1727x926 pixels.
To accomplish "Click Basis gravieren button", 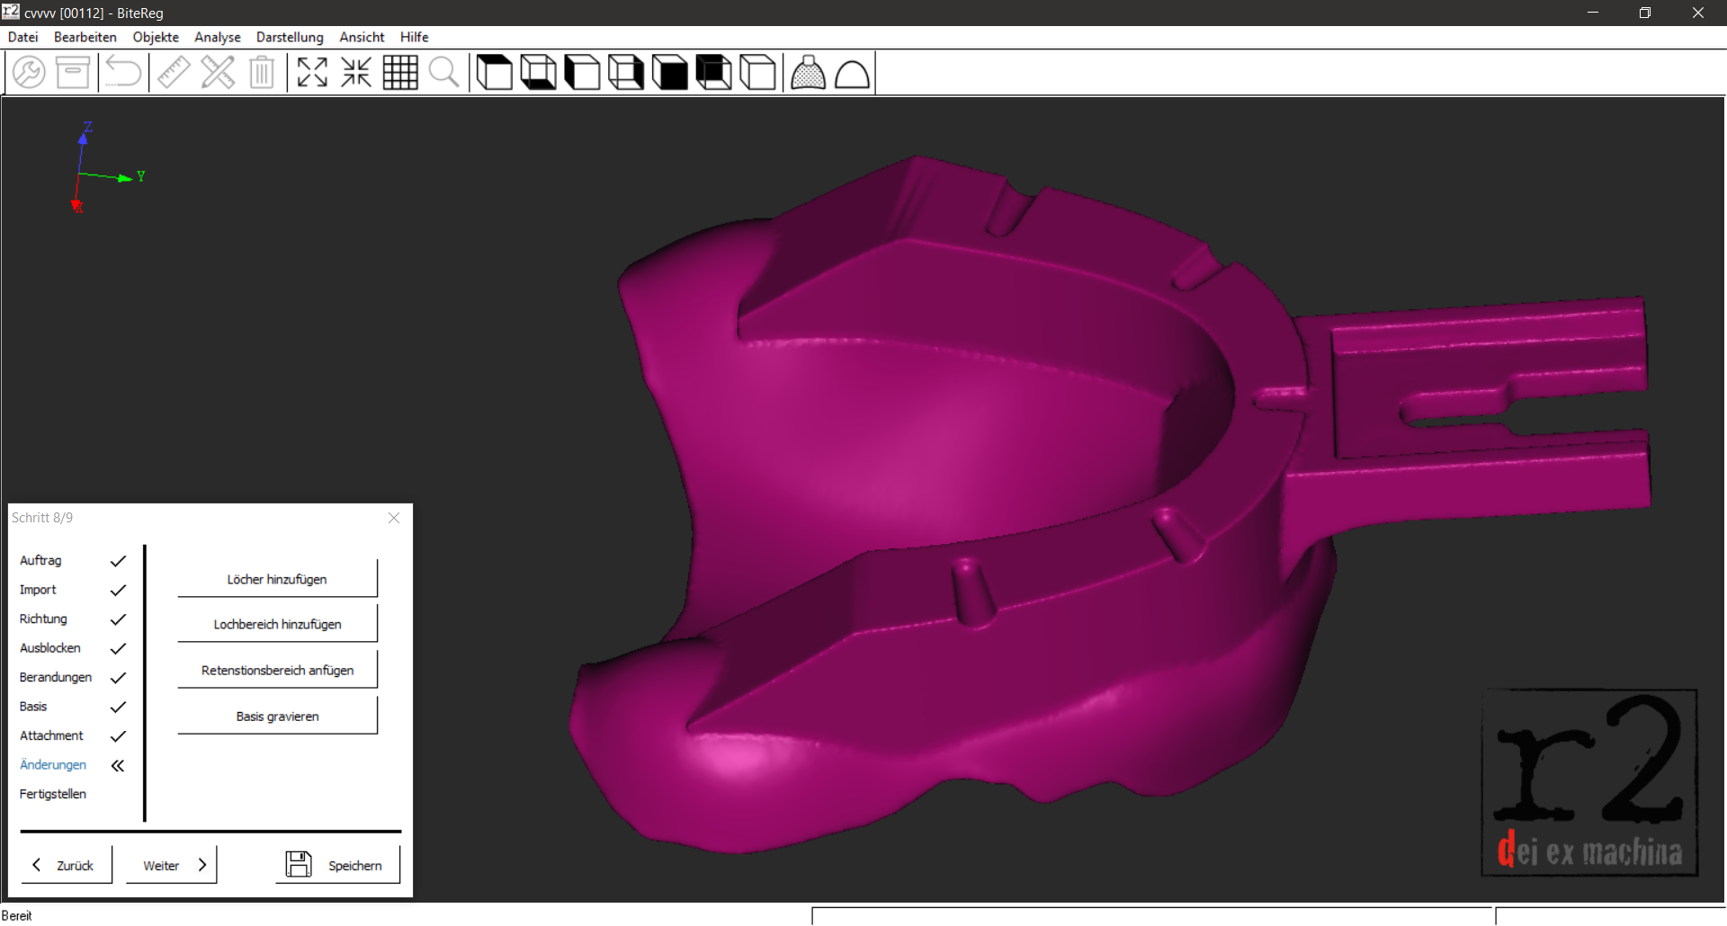I will point(277,717).
